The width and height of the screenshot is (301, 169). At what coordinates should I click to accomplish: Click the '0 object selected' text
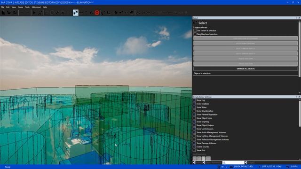tap(200, 27)
